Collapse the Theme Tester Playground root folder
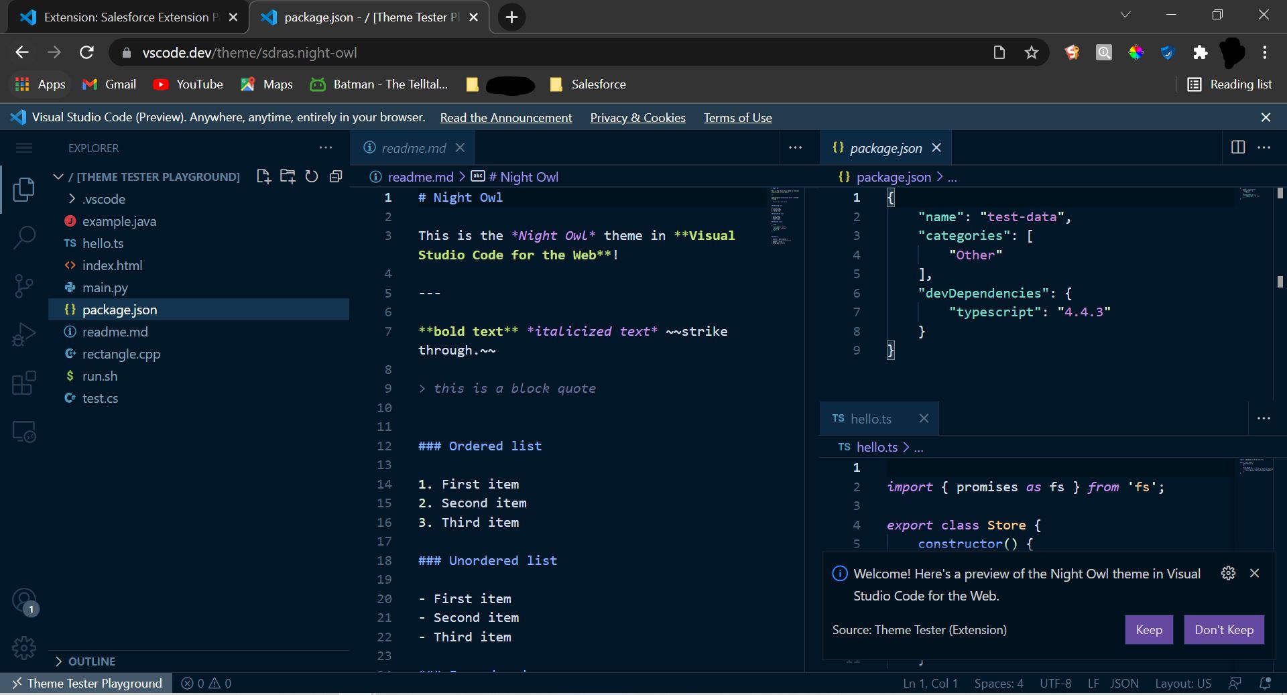 (x=147, y=177)
